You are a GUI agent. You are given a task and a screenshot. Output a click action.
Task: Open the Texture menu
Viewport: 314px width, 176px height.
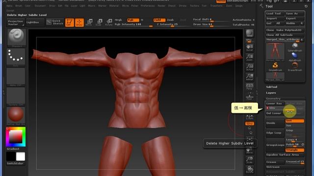pyautogui.click(x=194, y=6)
